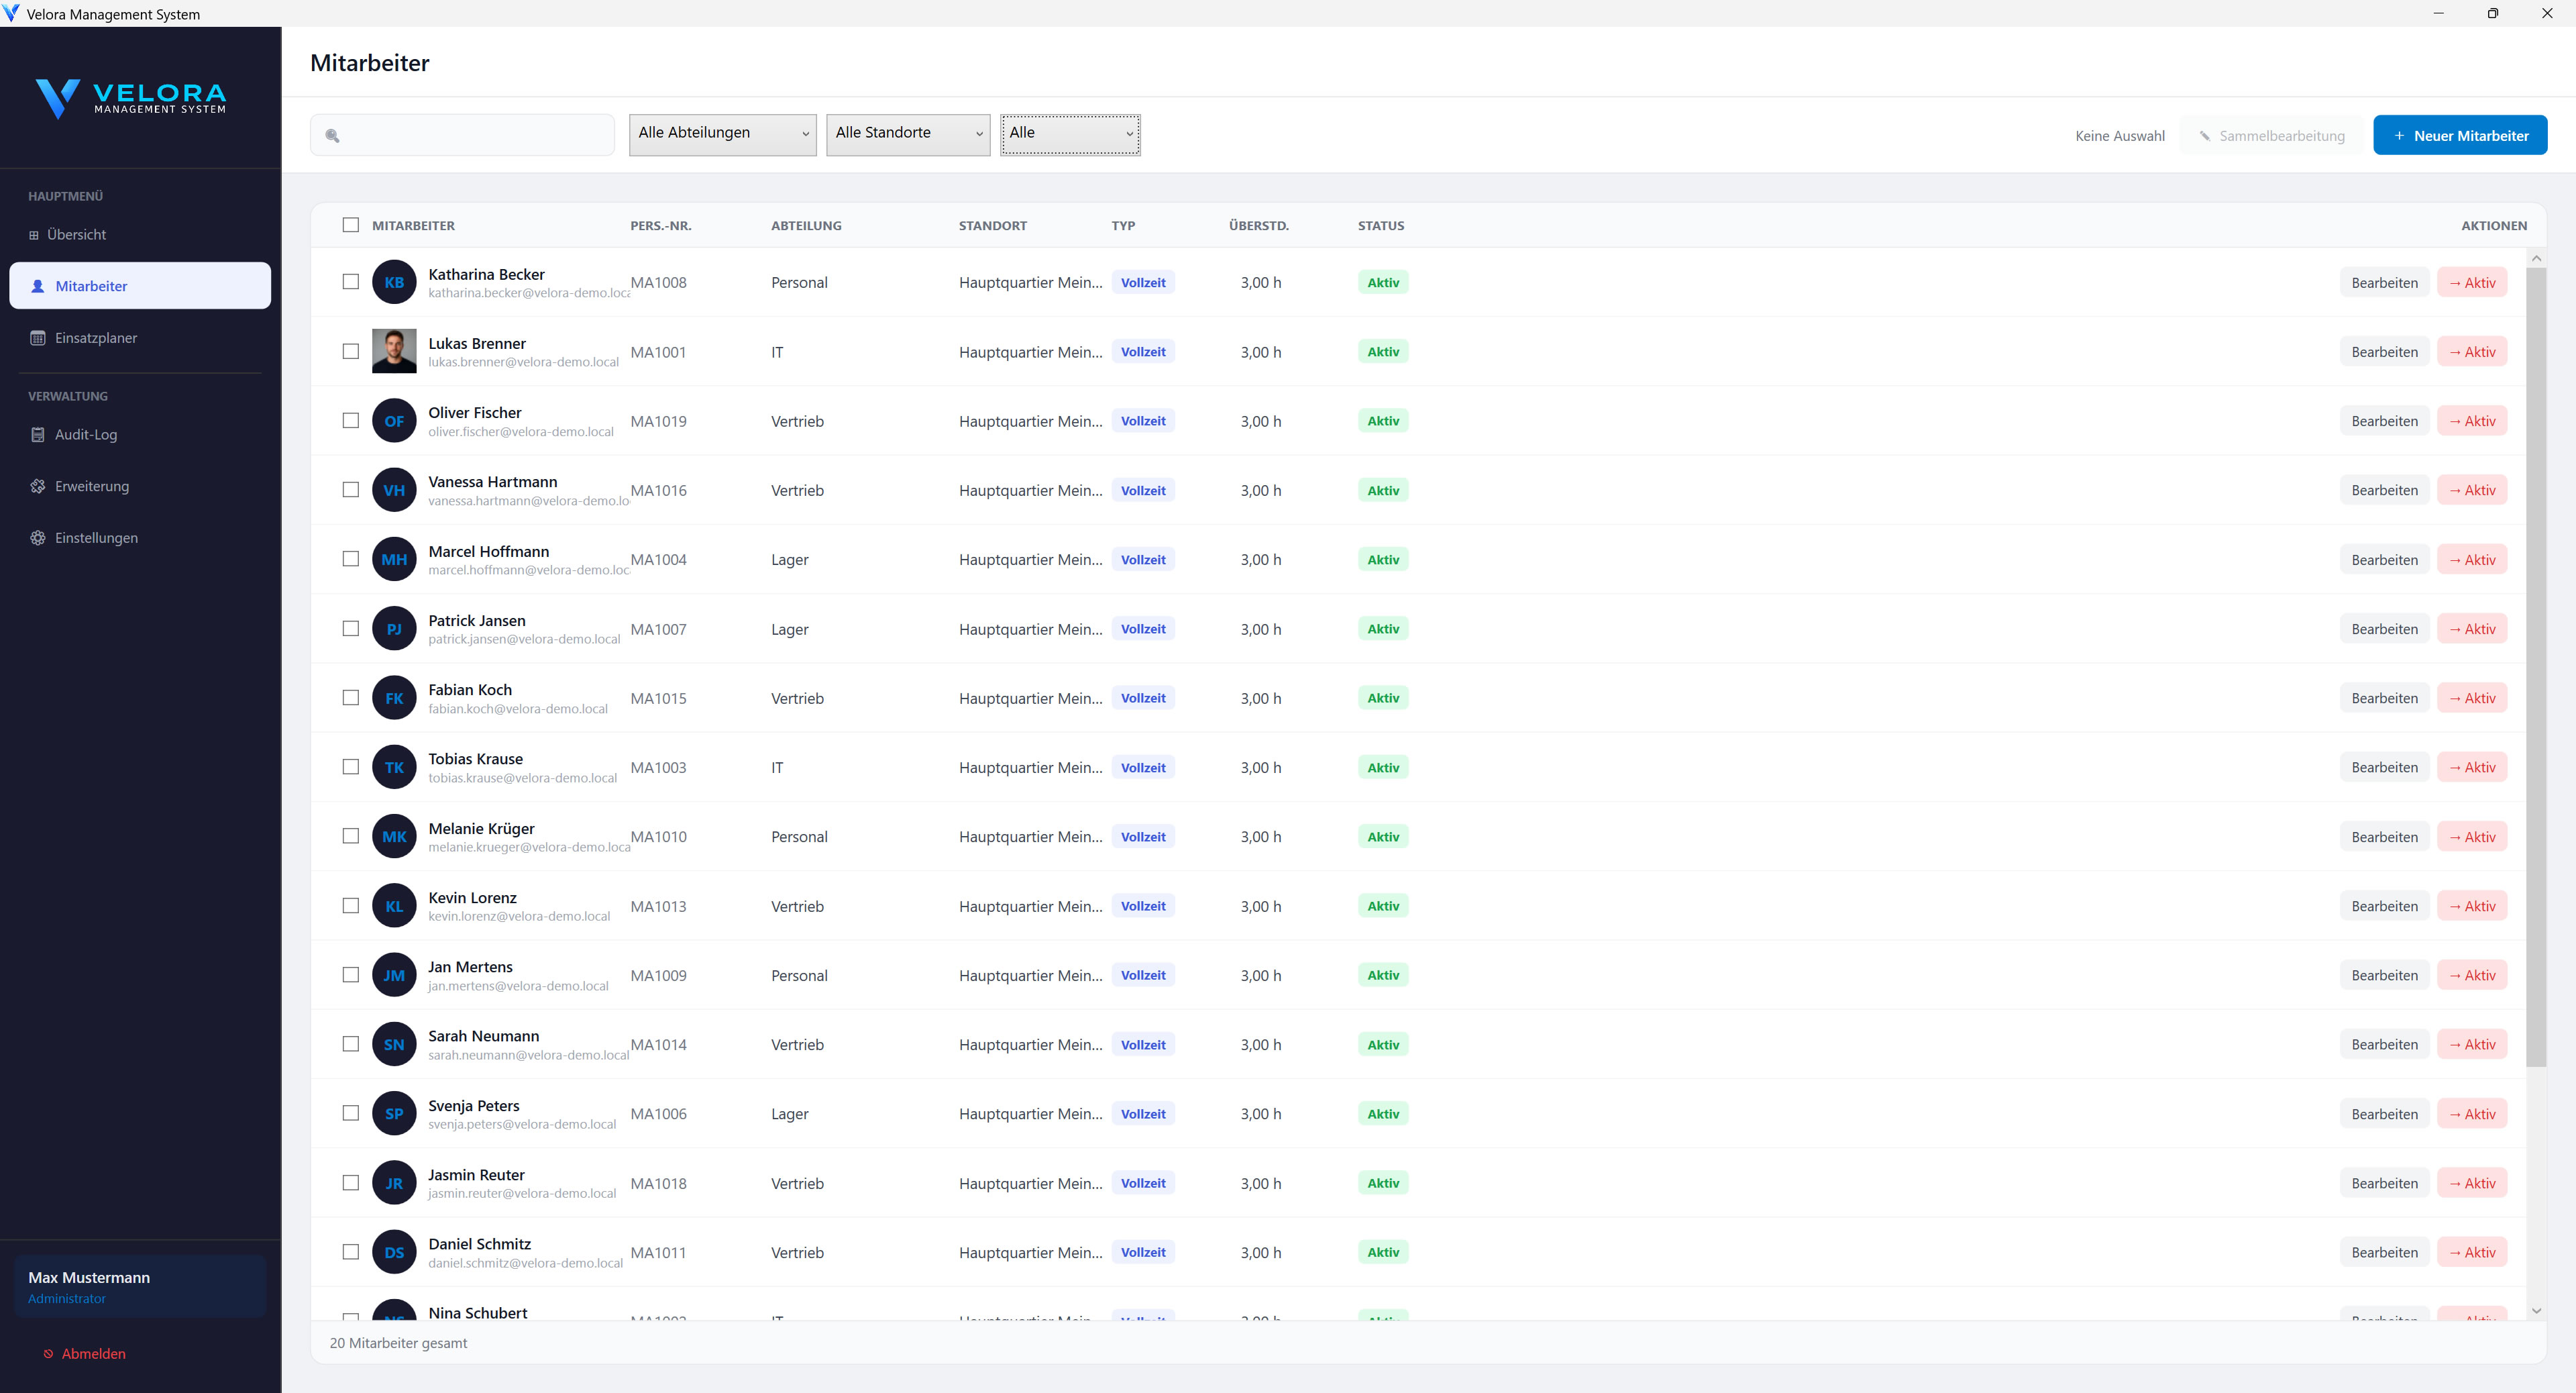Check the box next to Sarah Neumann
The width and height of the screenshot is (2576, 1393).
(350, 1043)
